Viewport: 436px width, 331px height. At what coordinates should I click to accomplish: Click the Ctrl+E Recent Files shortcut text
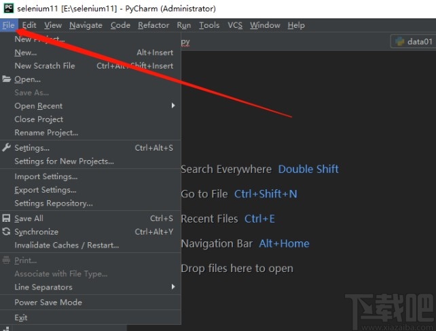[x=259, y=218]
